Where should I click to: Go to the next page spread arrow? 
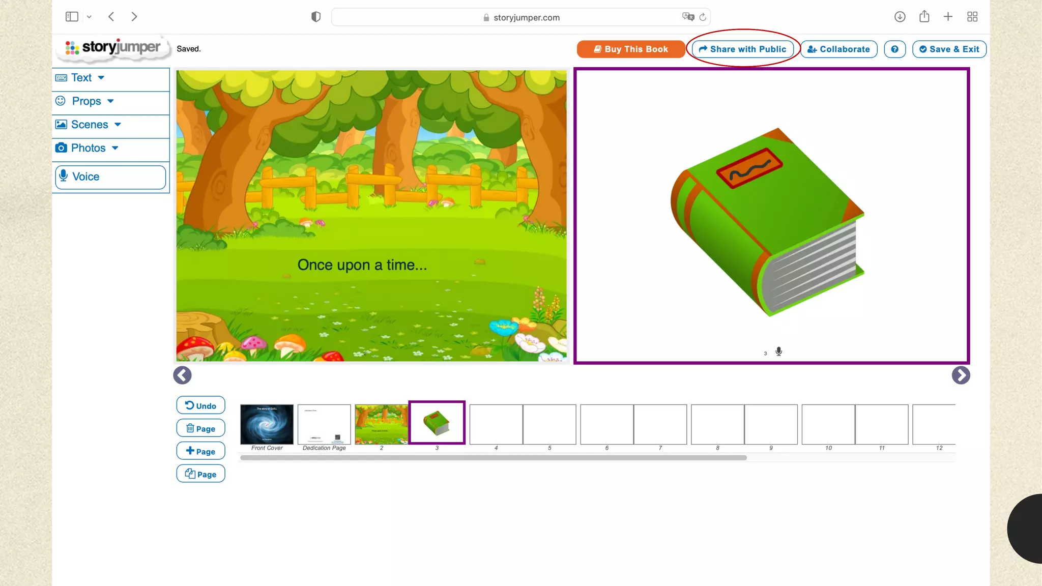pos(961,375)
